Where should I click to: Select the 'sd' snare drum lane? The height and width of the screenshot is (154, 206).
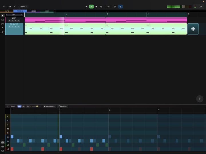tap(8, 145)
